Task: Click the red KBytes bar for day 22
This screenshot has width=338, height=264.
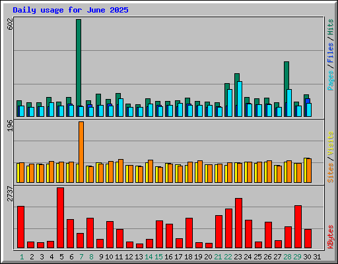Action: click(228, 228)
